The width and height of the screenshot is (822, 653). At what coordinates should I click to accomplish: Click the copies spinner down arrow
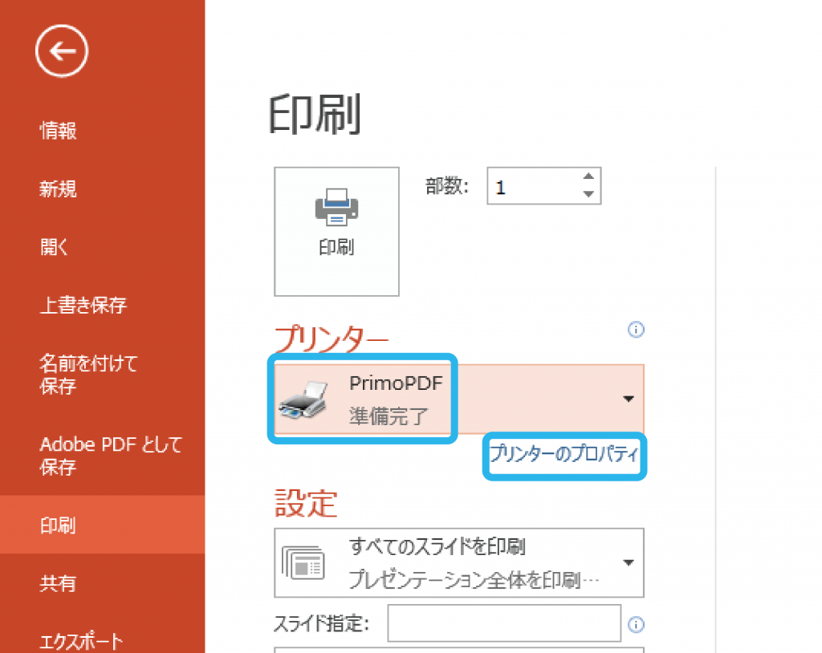click(588, 195)
